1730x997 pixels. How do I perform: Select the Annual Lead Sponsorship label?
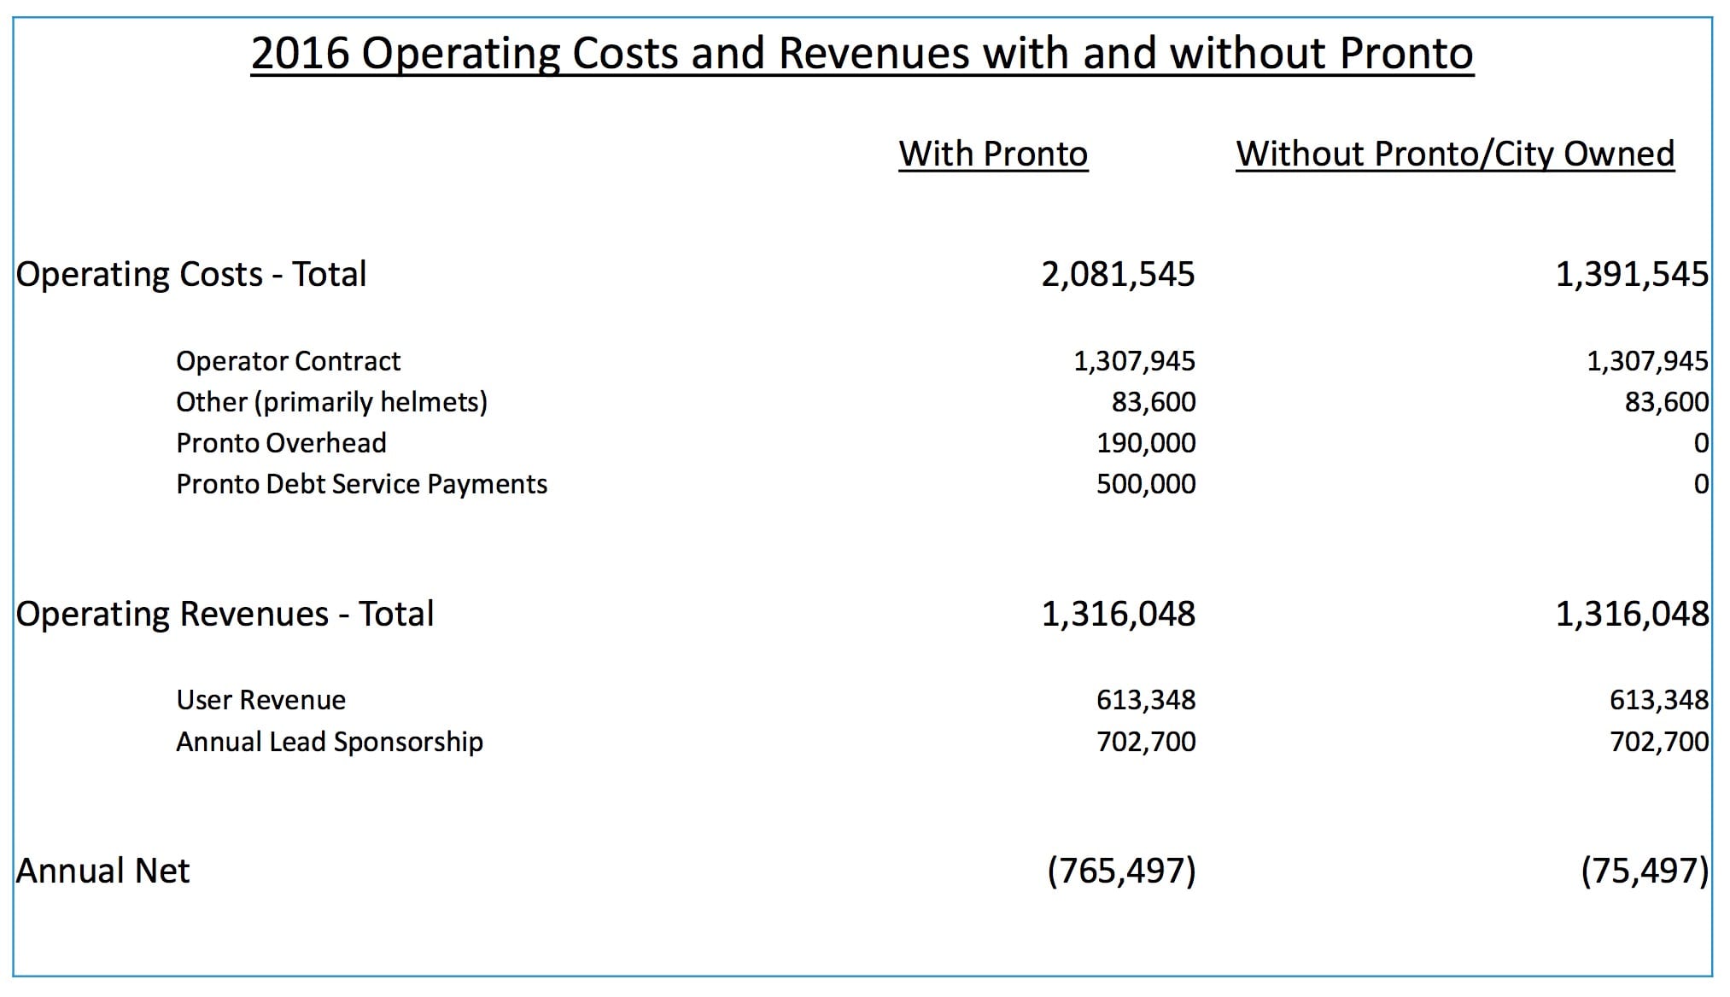pyautogui.click(x=330, y=742)
